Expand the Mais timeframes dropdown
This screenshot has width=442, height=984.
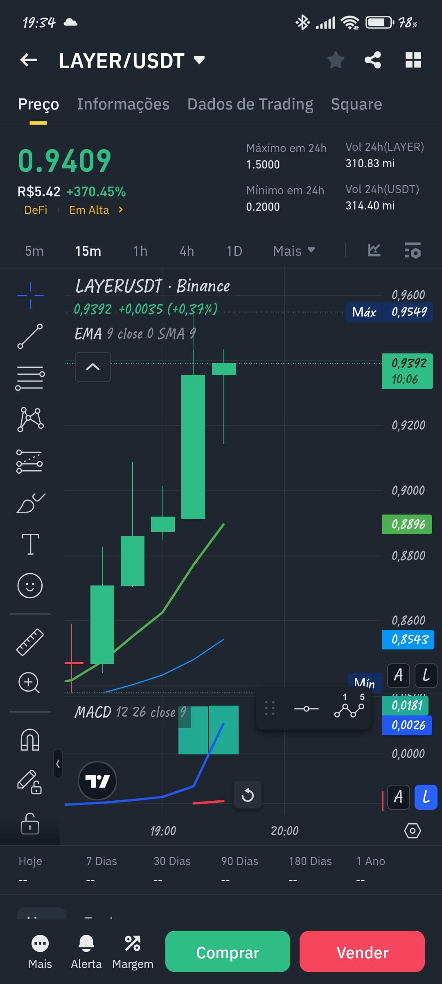click(x=293, y=251)
